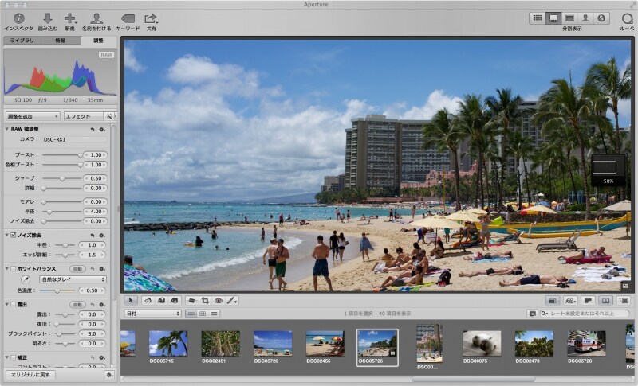The height and width of the screenshot is (386, 638).
Task: Click the Import (読み込む) arrow icon
Action: pyautogui.click(x=47, y=18)
